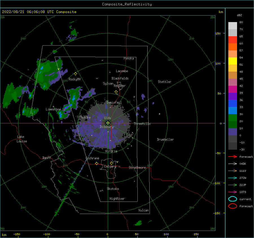The width and height of the screenshot is (254, 238).
Task: Click the Okotoks city label
Action: coord(113,188)
